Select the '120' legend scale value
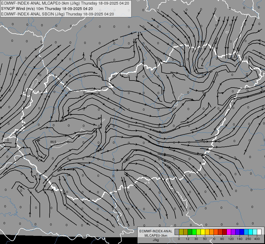Viewport: 265px width, 244px height. point(231,239)
